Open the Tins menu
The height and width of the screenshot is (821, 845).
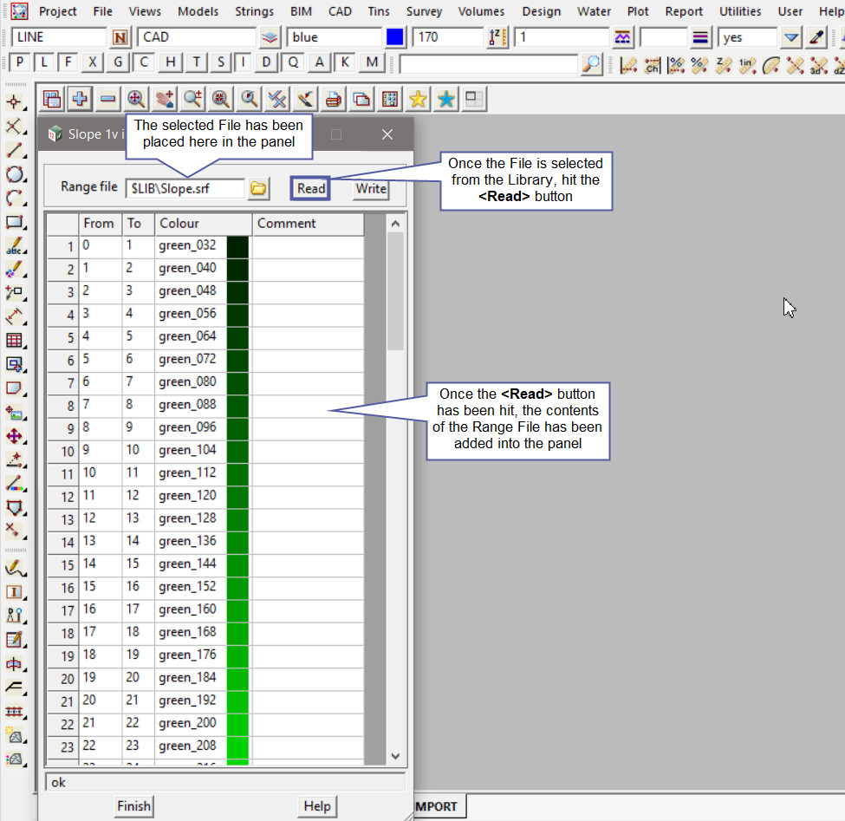pos(379,11)
